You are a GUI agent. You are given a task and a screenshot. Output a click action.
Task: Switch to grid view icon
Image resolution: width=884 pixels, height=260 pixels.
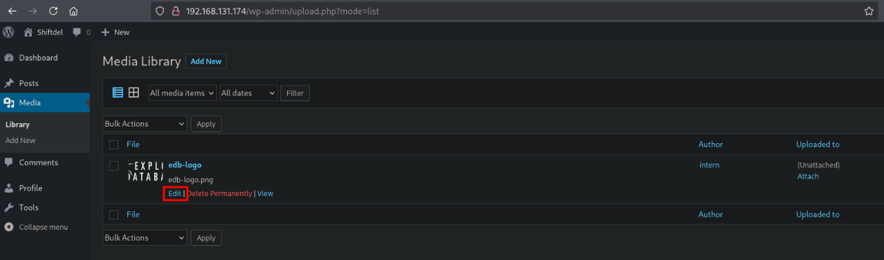pos(134,93)
